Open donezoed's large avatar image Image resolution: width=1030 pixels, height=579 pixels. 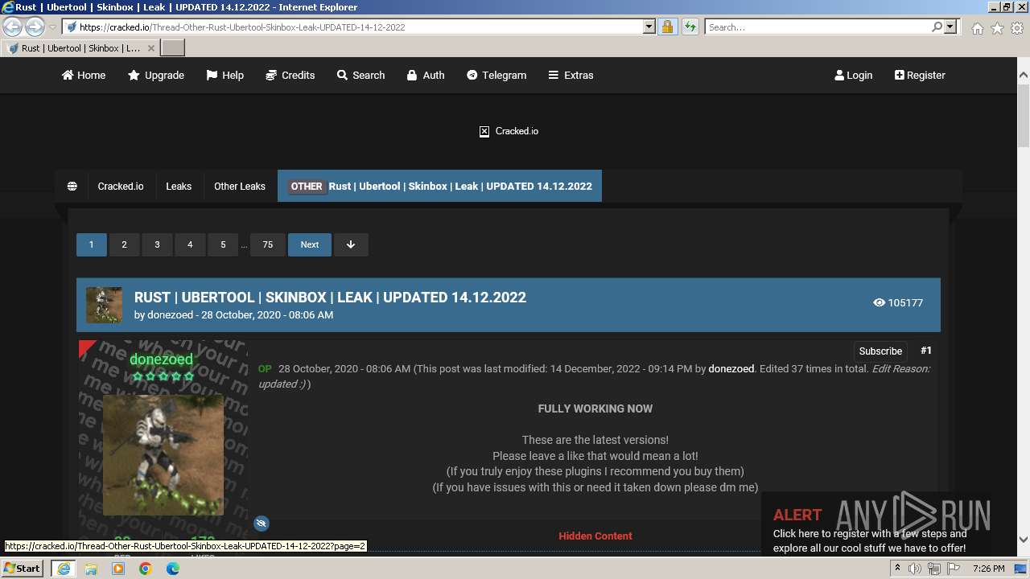coord(163,454)
